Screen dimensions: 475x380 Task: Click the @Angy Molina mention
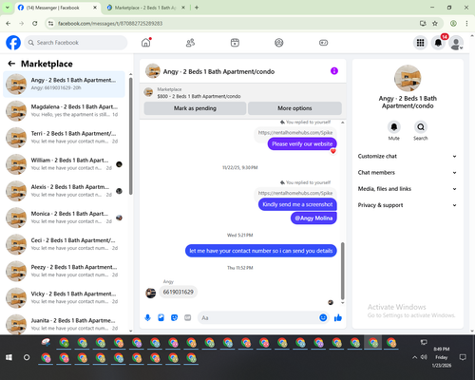point(313,218)
